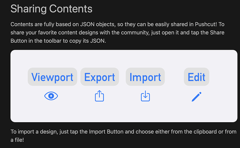Click the pencil icon below Edit
This screenshot has height=148, width=240.
click(x=197, y=96)
